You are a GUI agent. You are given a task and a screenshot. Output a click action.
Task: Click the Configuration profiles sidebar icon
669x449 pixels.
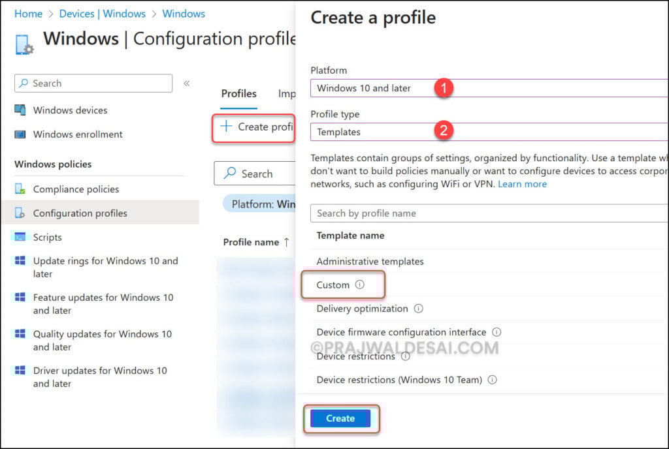(20, 213)
